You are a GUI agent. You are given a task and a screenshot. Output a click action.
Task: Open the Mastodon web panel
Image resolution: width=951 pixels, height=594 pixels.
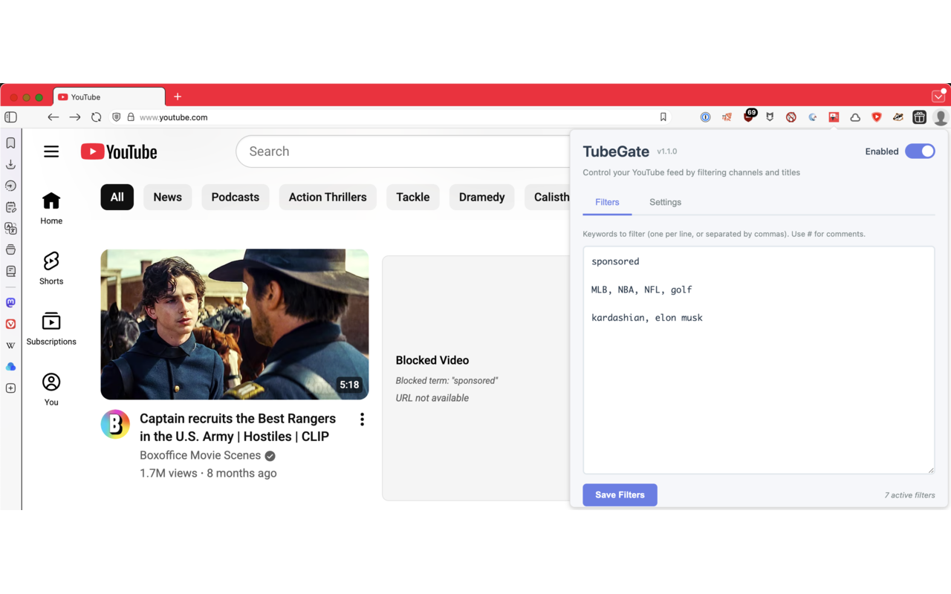coord(10,303)
